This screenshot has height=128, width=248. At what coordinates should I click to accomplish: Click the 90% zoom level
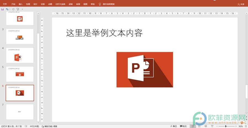pos(241,126)
